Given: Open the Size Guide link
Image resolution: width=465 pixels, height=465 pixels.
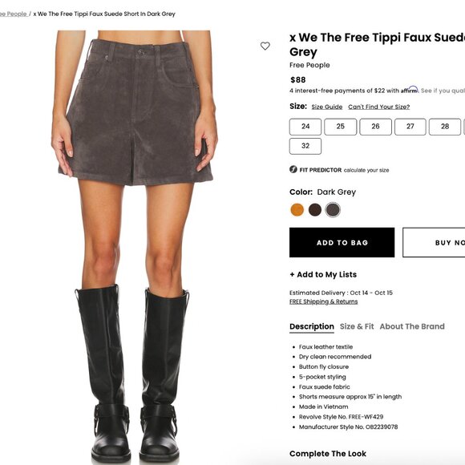Looking at the screenshot, I should coord(327,107).
